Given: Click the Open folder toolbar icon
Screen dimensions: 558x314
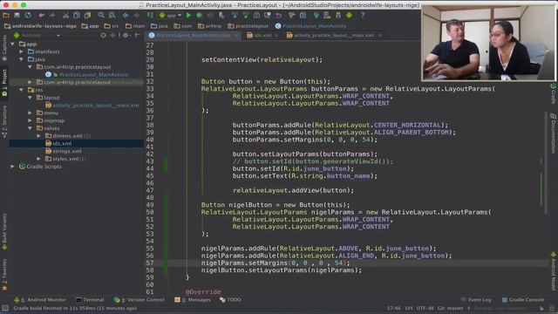Looking at the screenshot, I should coord(6,16).
